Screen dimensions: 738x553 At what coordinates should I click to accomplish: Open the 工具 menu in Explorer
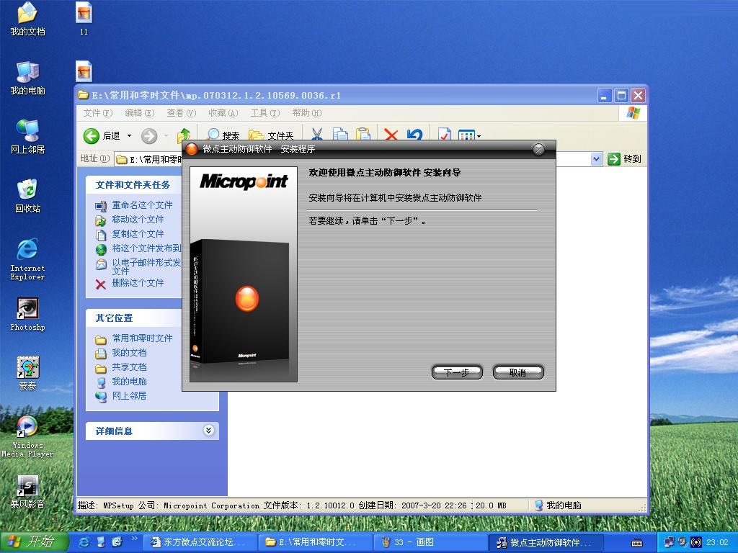(x=265, y=113)
